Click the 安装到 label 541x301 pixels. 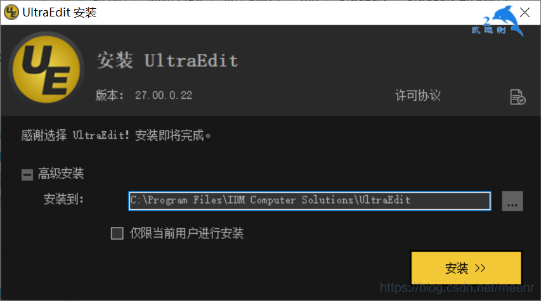click(x=63, y=199)
